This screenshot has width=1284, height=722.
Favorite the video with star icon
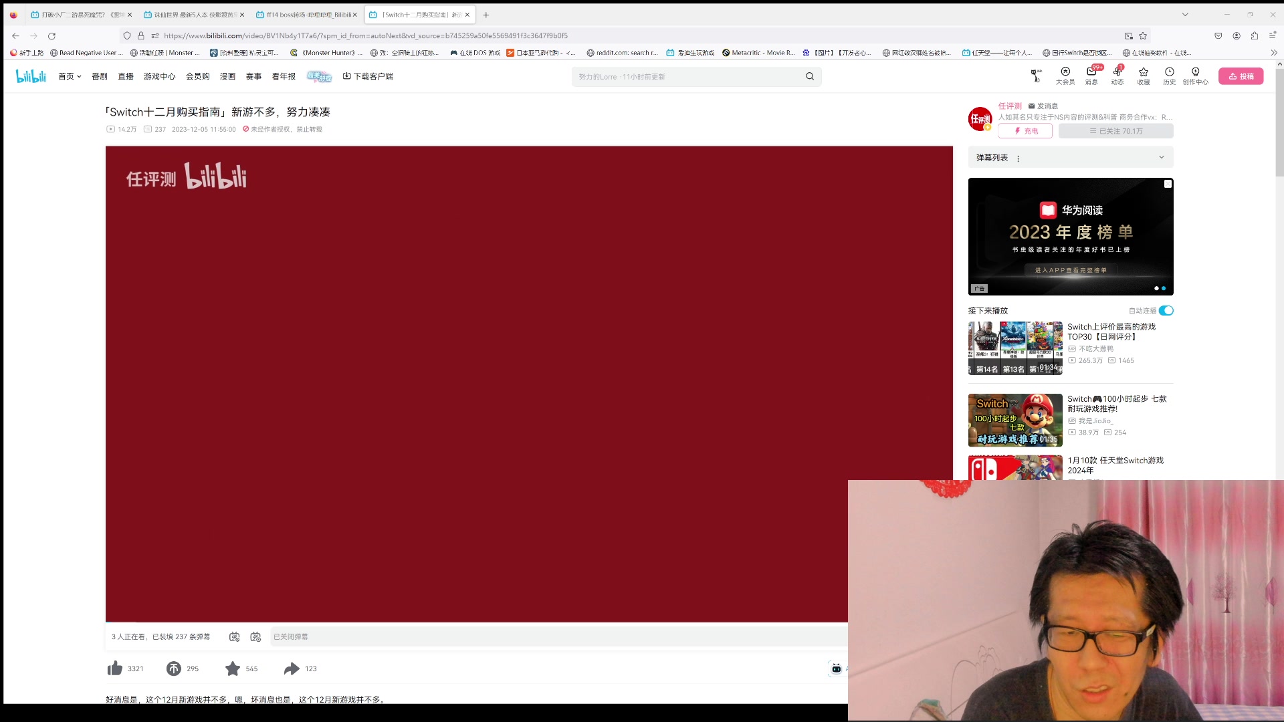pyautogui.click(x=233, y=669)
